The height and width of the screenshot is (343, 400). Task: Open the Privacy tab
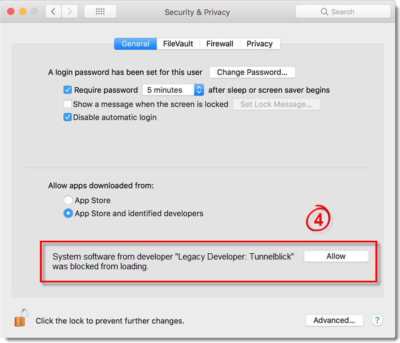260,43
